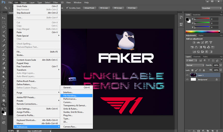Select the Quick Selection tool
Viewport: 223px width, 132px height.
4,32
